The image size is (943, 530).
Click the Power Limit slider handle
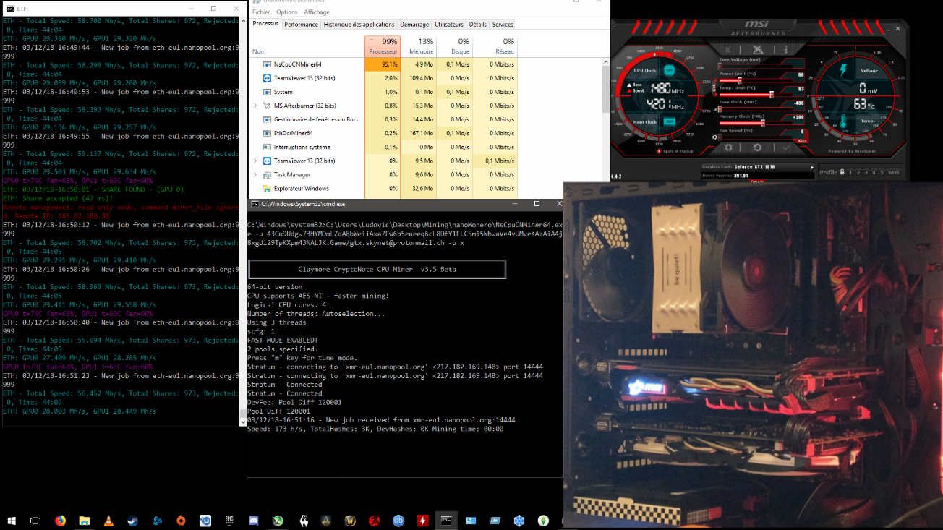pyautogui.click(x=740, y=80)
